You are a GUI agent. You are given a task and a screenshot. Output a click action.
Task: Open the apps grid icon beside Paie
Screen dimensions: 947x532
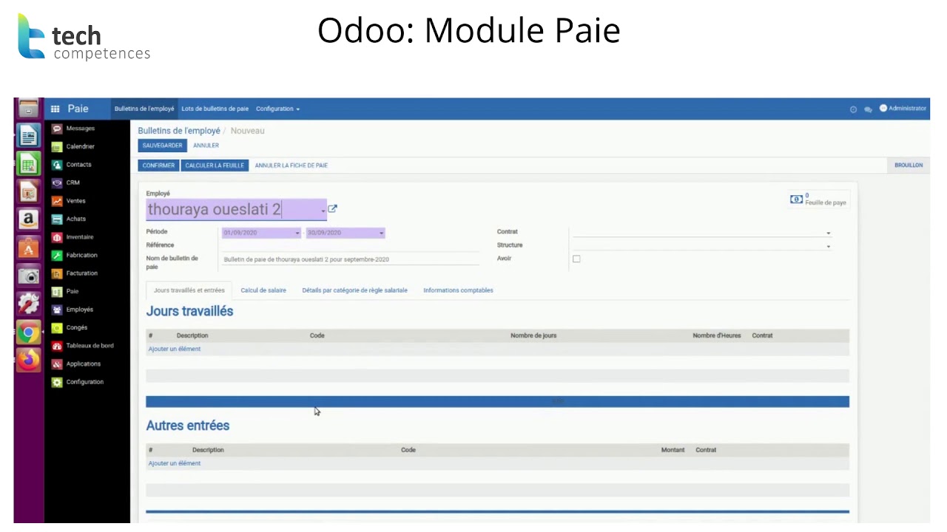click(x=55, y=109)
